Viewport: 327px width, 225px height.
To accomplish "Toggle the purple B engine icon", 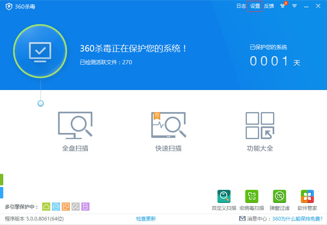I will click(x=85, y=207).
